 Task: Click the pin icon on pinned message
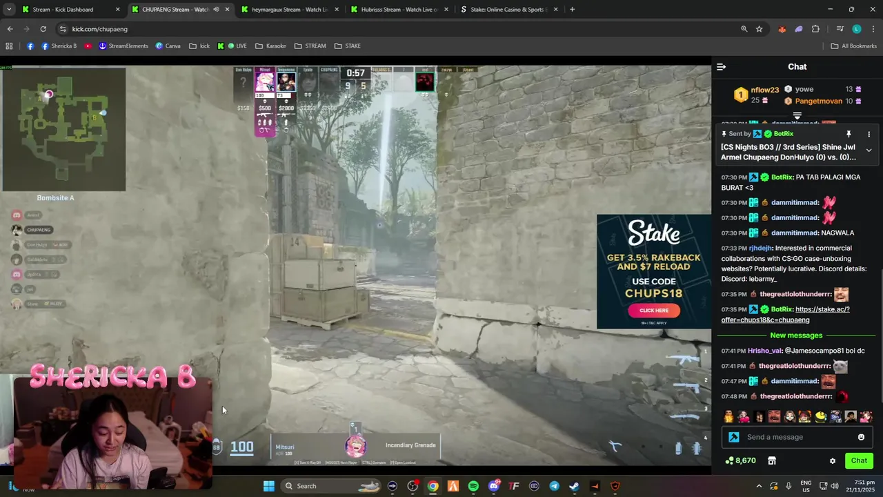pyautogui.click(x=849, y=134)
